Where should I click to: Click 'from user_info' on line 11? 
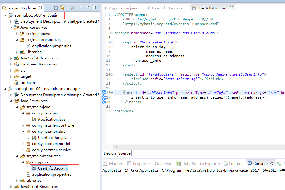(x=146, y=61)
